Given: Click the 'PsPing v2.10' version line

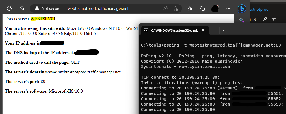Looking at the screenshot, I should click(x=213, y=56).
